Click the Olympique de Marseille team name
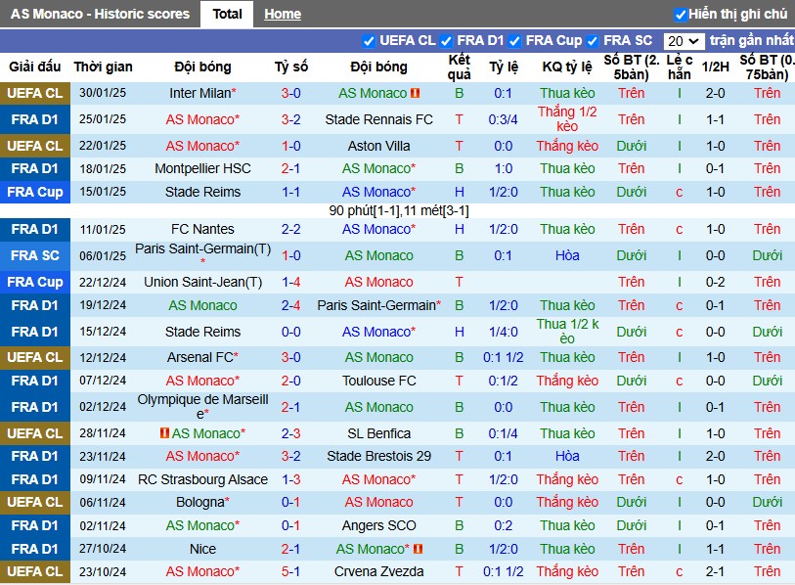This screenshot has width=795, height=585. pos(202,407)
